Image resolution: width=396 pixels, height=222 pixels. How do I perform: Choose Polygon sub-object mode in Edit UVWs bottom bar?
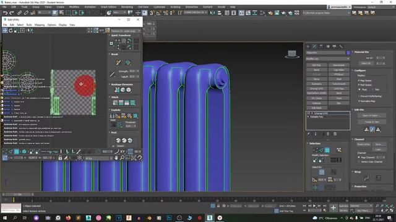[17, 152]
